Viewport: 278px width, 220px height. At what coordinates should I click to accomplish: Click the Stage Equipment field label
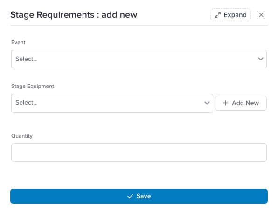tap(33, 86)
